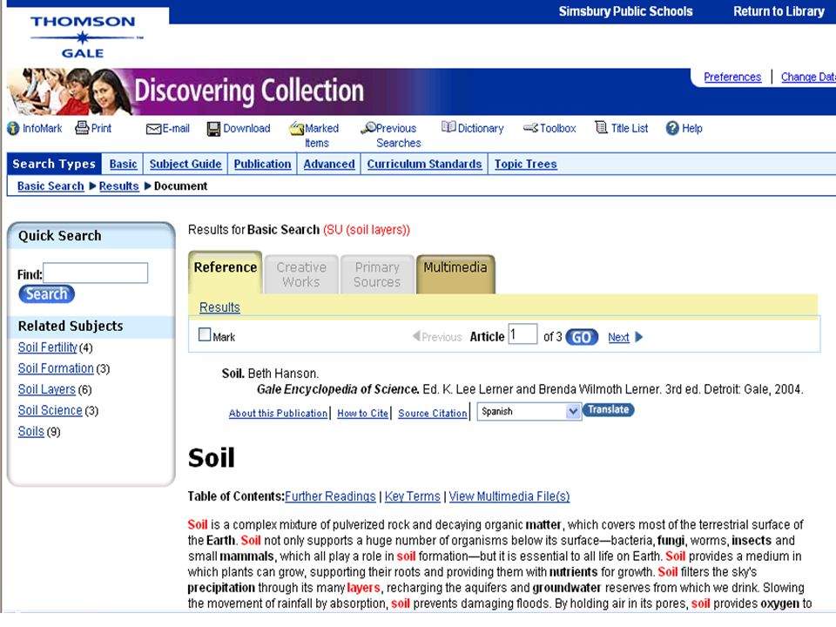Click the Help question mark icon

(672, 129)
